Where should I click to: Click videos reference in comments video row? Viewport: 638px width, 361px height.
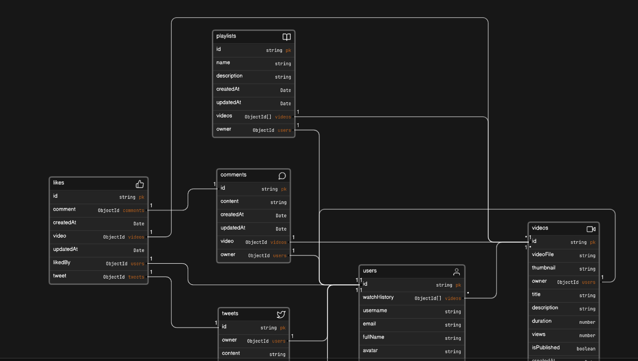pyautogui.click(x=279, y=242)
